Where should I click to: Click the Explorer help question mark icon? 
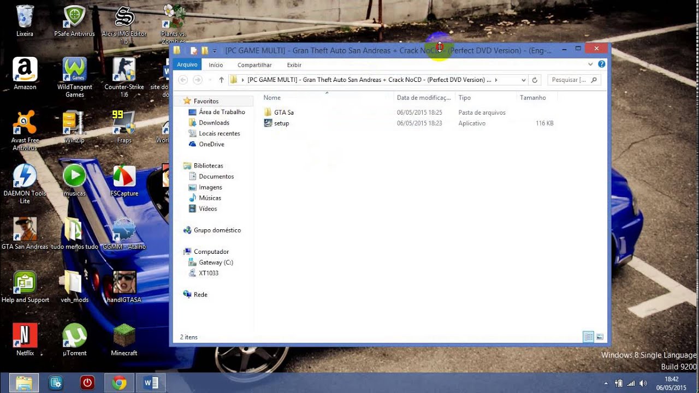point(601,64)
